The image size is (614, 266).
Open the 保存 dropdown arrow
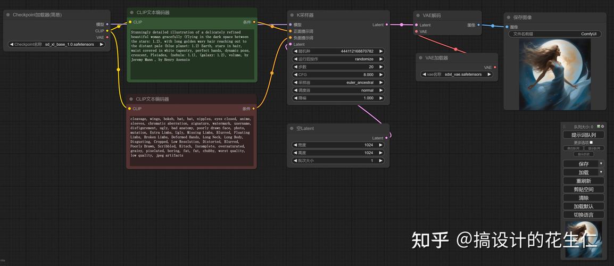(x=601, y=164)
